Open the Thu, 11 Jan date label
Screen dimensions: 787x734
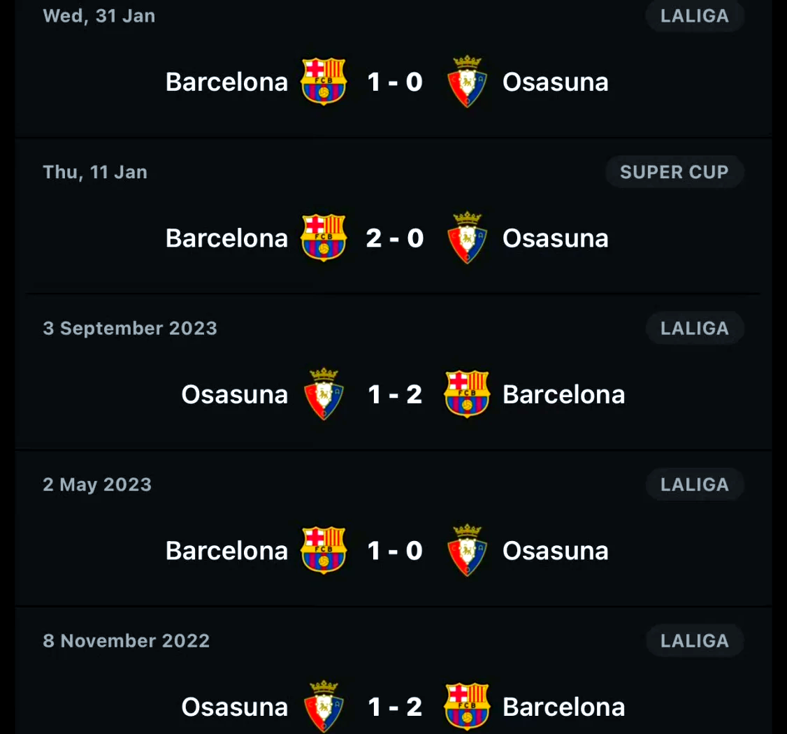click(95, 172)
